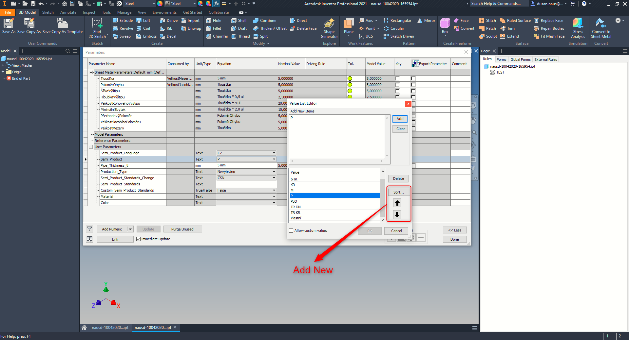This screenshot has width=629, height=340.
Task: Select the Extrude tool
Action: click(x=122, y=20)
